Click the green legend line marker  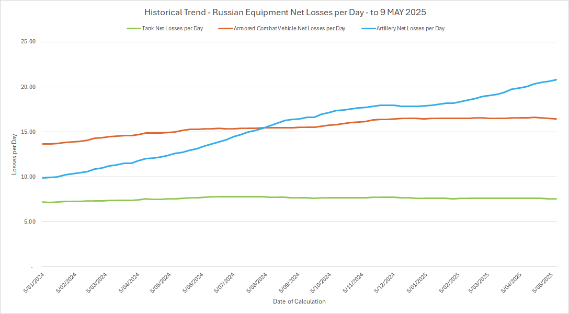coord(133,28)
